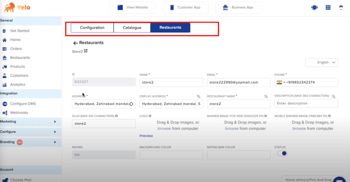Click the Phone number field

(x=306, y=82)
